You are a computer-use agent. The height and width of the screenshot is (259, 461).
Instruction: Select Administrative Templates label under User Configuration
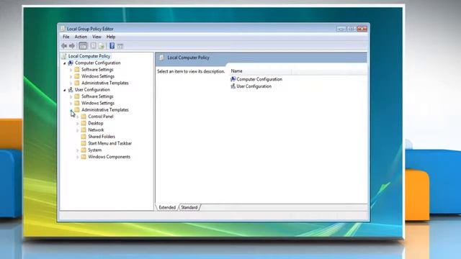pos(105,110)
